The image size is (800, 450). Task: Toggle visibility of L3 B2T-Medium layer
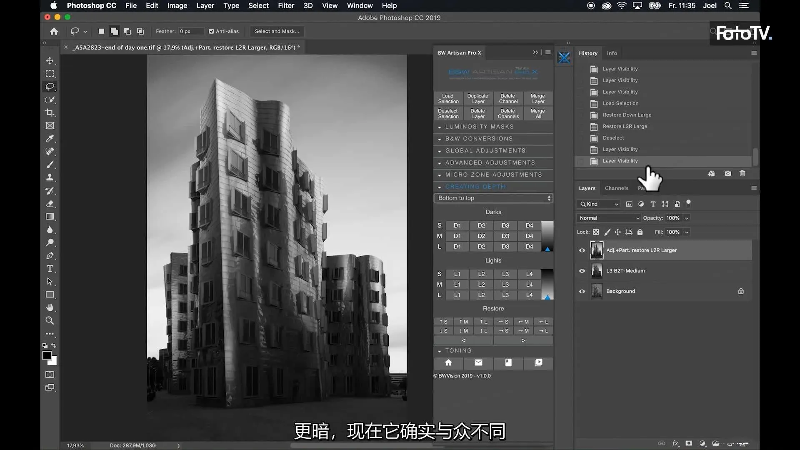tap(582, 270)
